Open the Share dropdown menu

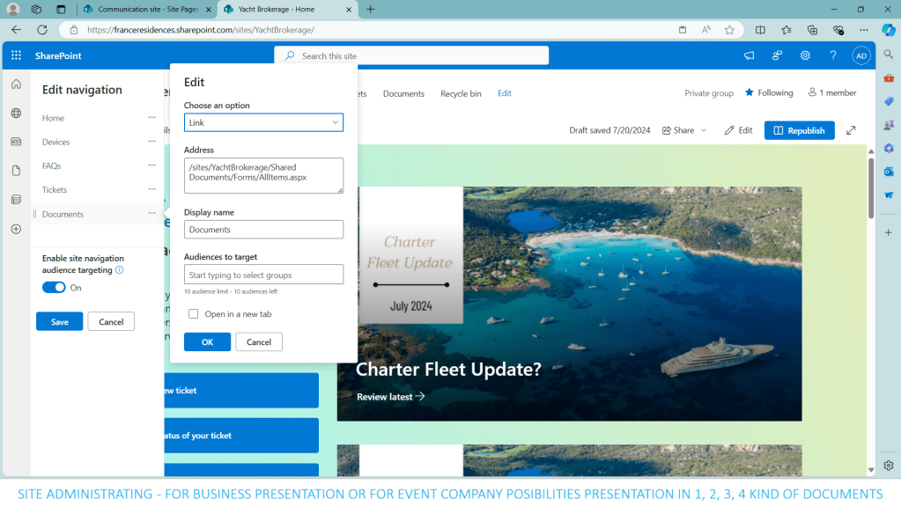[x=684, y=130]
